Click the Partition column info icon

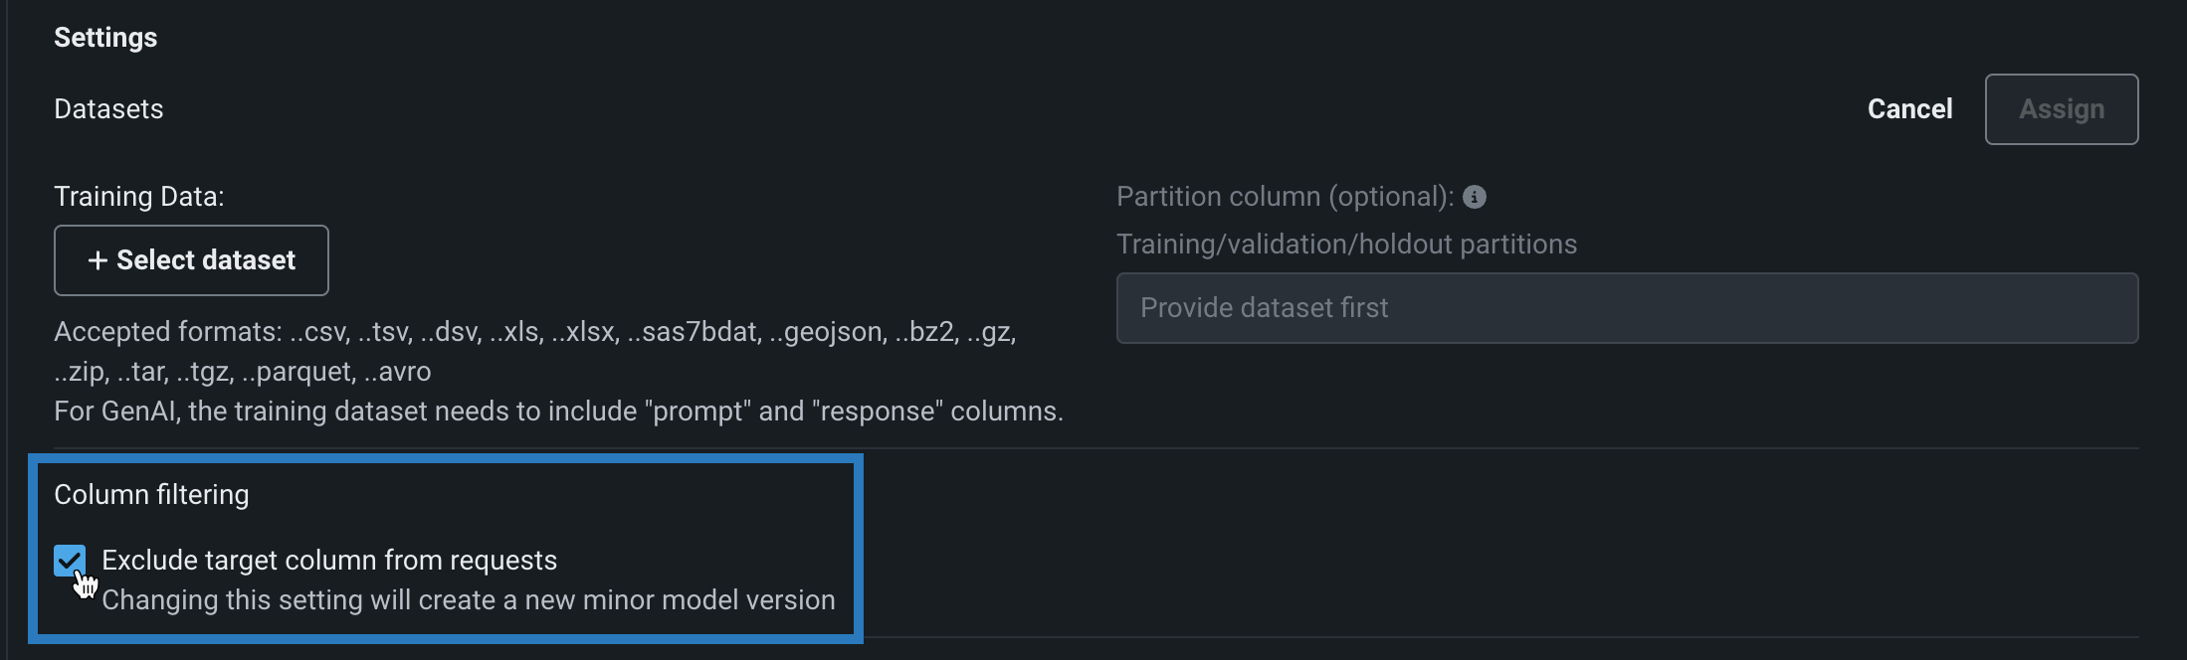[x=1475, y=197]
